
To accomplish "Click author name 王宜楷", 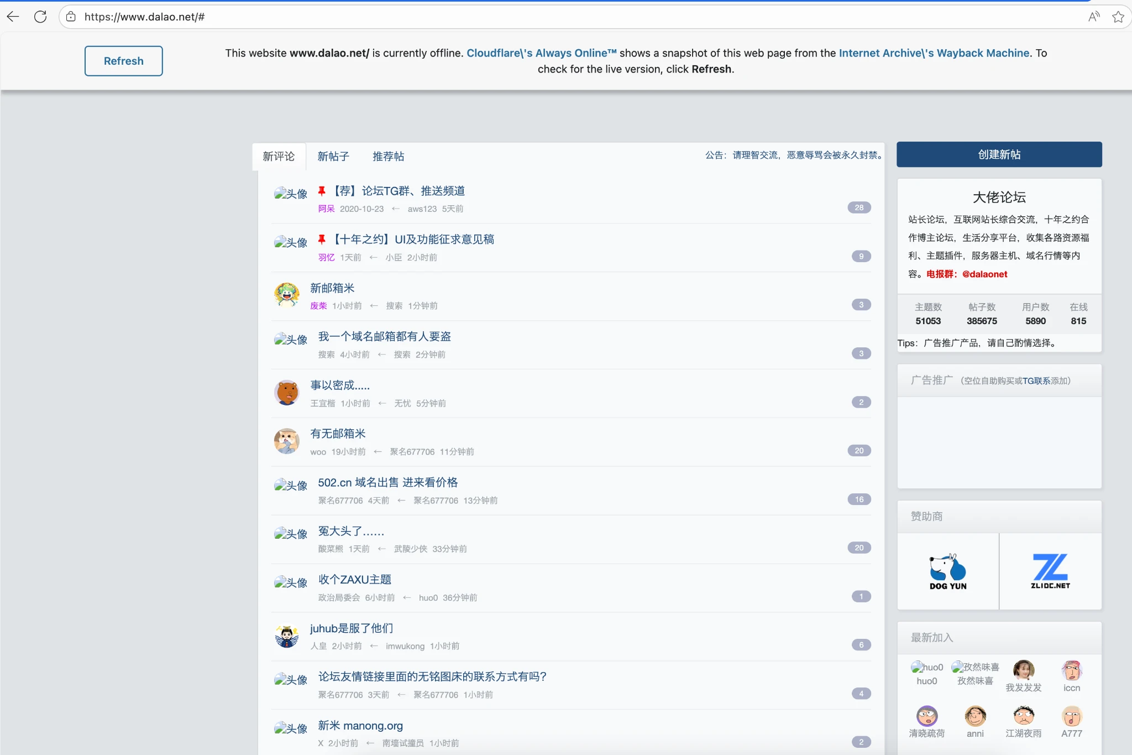I will click(323, 403).
